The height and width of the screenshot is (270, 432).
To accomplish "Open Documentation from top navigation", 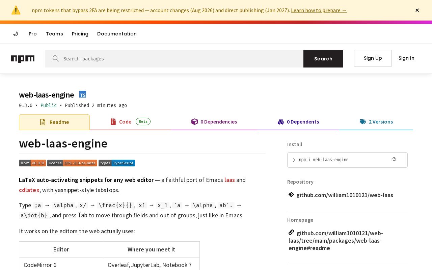I will coord(117,34).
